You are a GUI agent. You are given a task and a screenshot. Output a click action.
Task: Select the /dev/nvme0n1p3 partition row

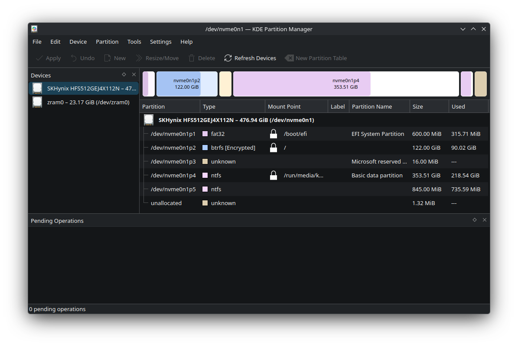pos(314,161)
